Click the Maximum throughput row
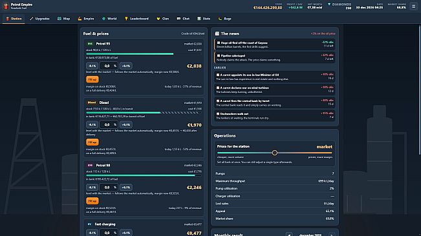 [274, 181]
